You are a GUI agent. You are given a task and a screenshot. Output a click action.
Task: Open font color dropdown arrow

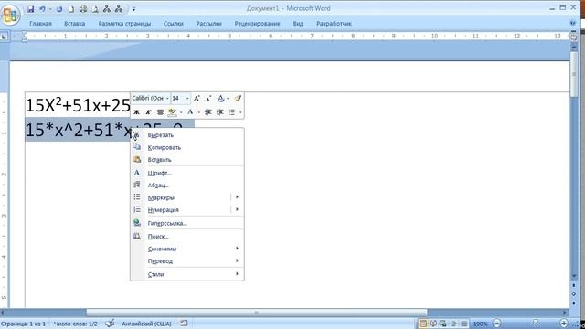(199, 112)
